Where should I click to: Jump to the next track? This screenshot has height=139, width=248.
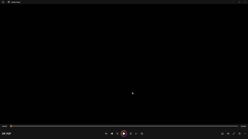[x=136, y=134]
